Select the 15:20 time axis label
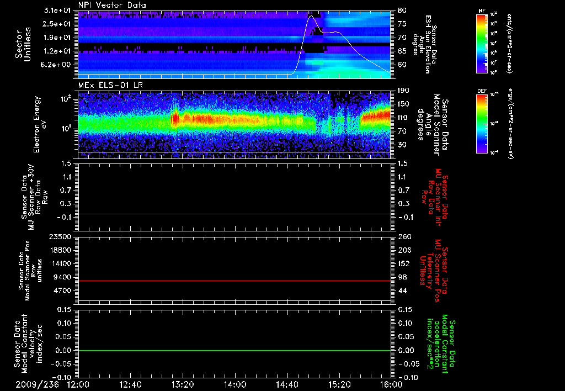The image size is (565, 391). (x=339, y=384)
